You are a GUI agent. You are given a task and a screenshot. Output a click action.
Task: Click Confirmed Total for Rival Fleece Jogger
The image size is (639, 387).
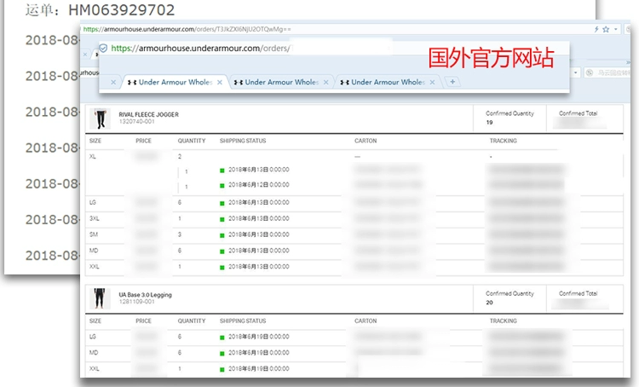tap(578, 113)
